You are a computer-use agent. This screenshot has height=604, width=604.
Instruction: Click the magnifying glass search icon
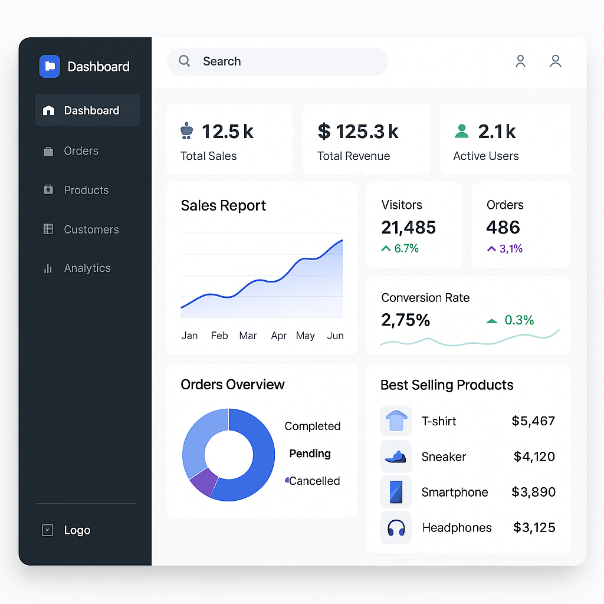point(185,61)
